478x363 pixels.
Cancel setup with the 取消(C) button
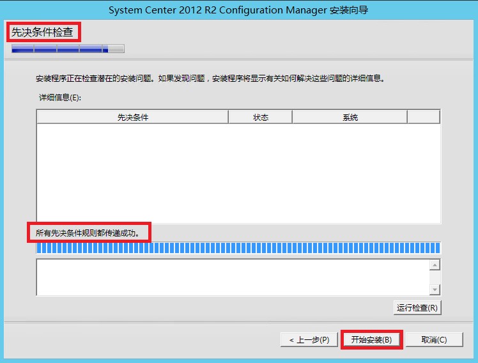pyautogui.click(x=434, y=339)
